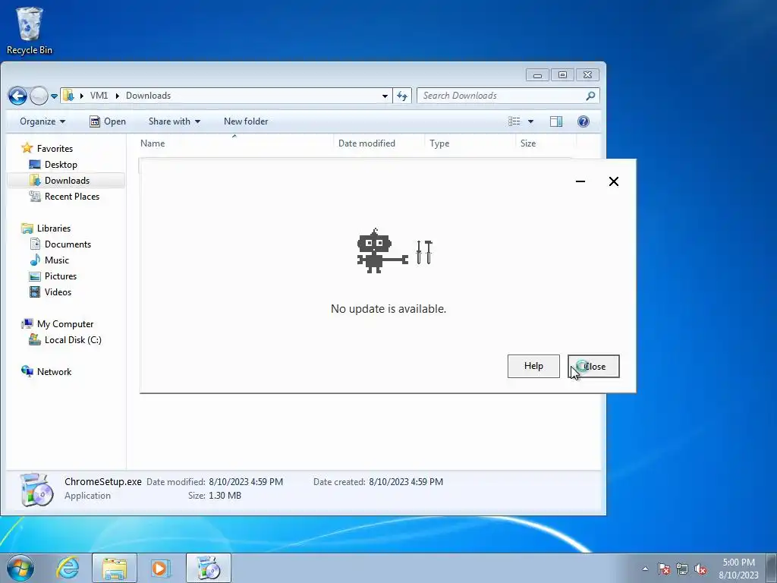Sort by the Size column header
Screen dimensions: 777x583
[545, 143]
